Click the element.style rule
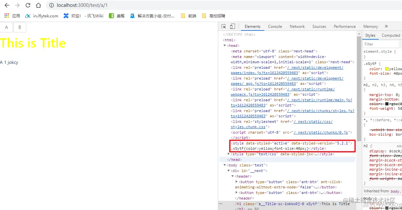 click(x=380, y=51)
